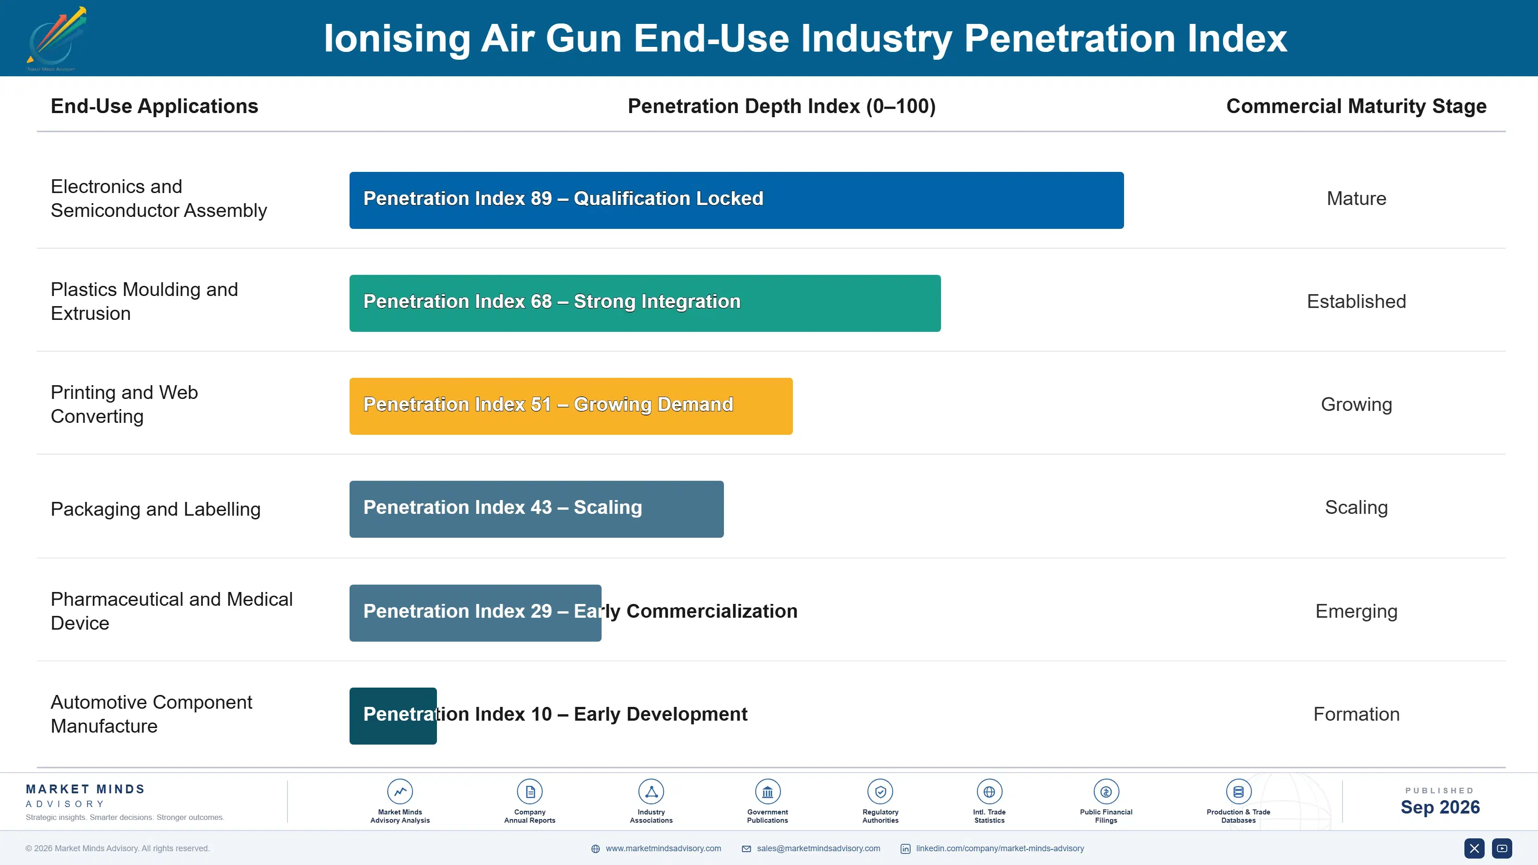Open www.marketmindsadvisory.com link
1538x865 pixels.
(x=663, y=848)
